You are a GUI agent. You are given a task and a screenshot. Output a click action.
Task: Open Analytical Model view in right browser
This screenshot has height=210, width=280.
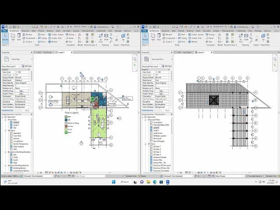click(160, 157)
